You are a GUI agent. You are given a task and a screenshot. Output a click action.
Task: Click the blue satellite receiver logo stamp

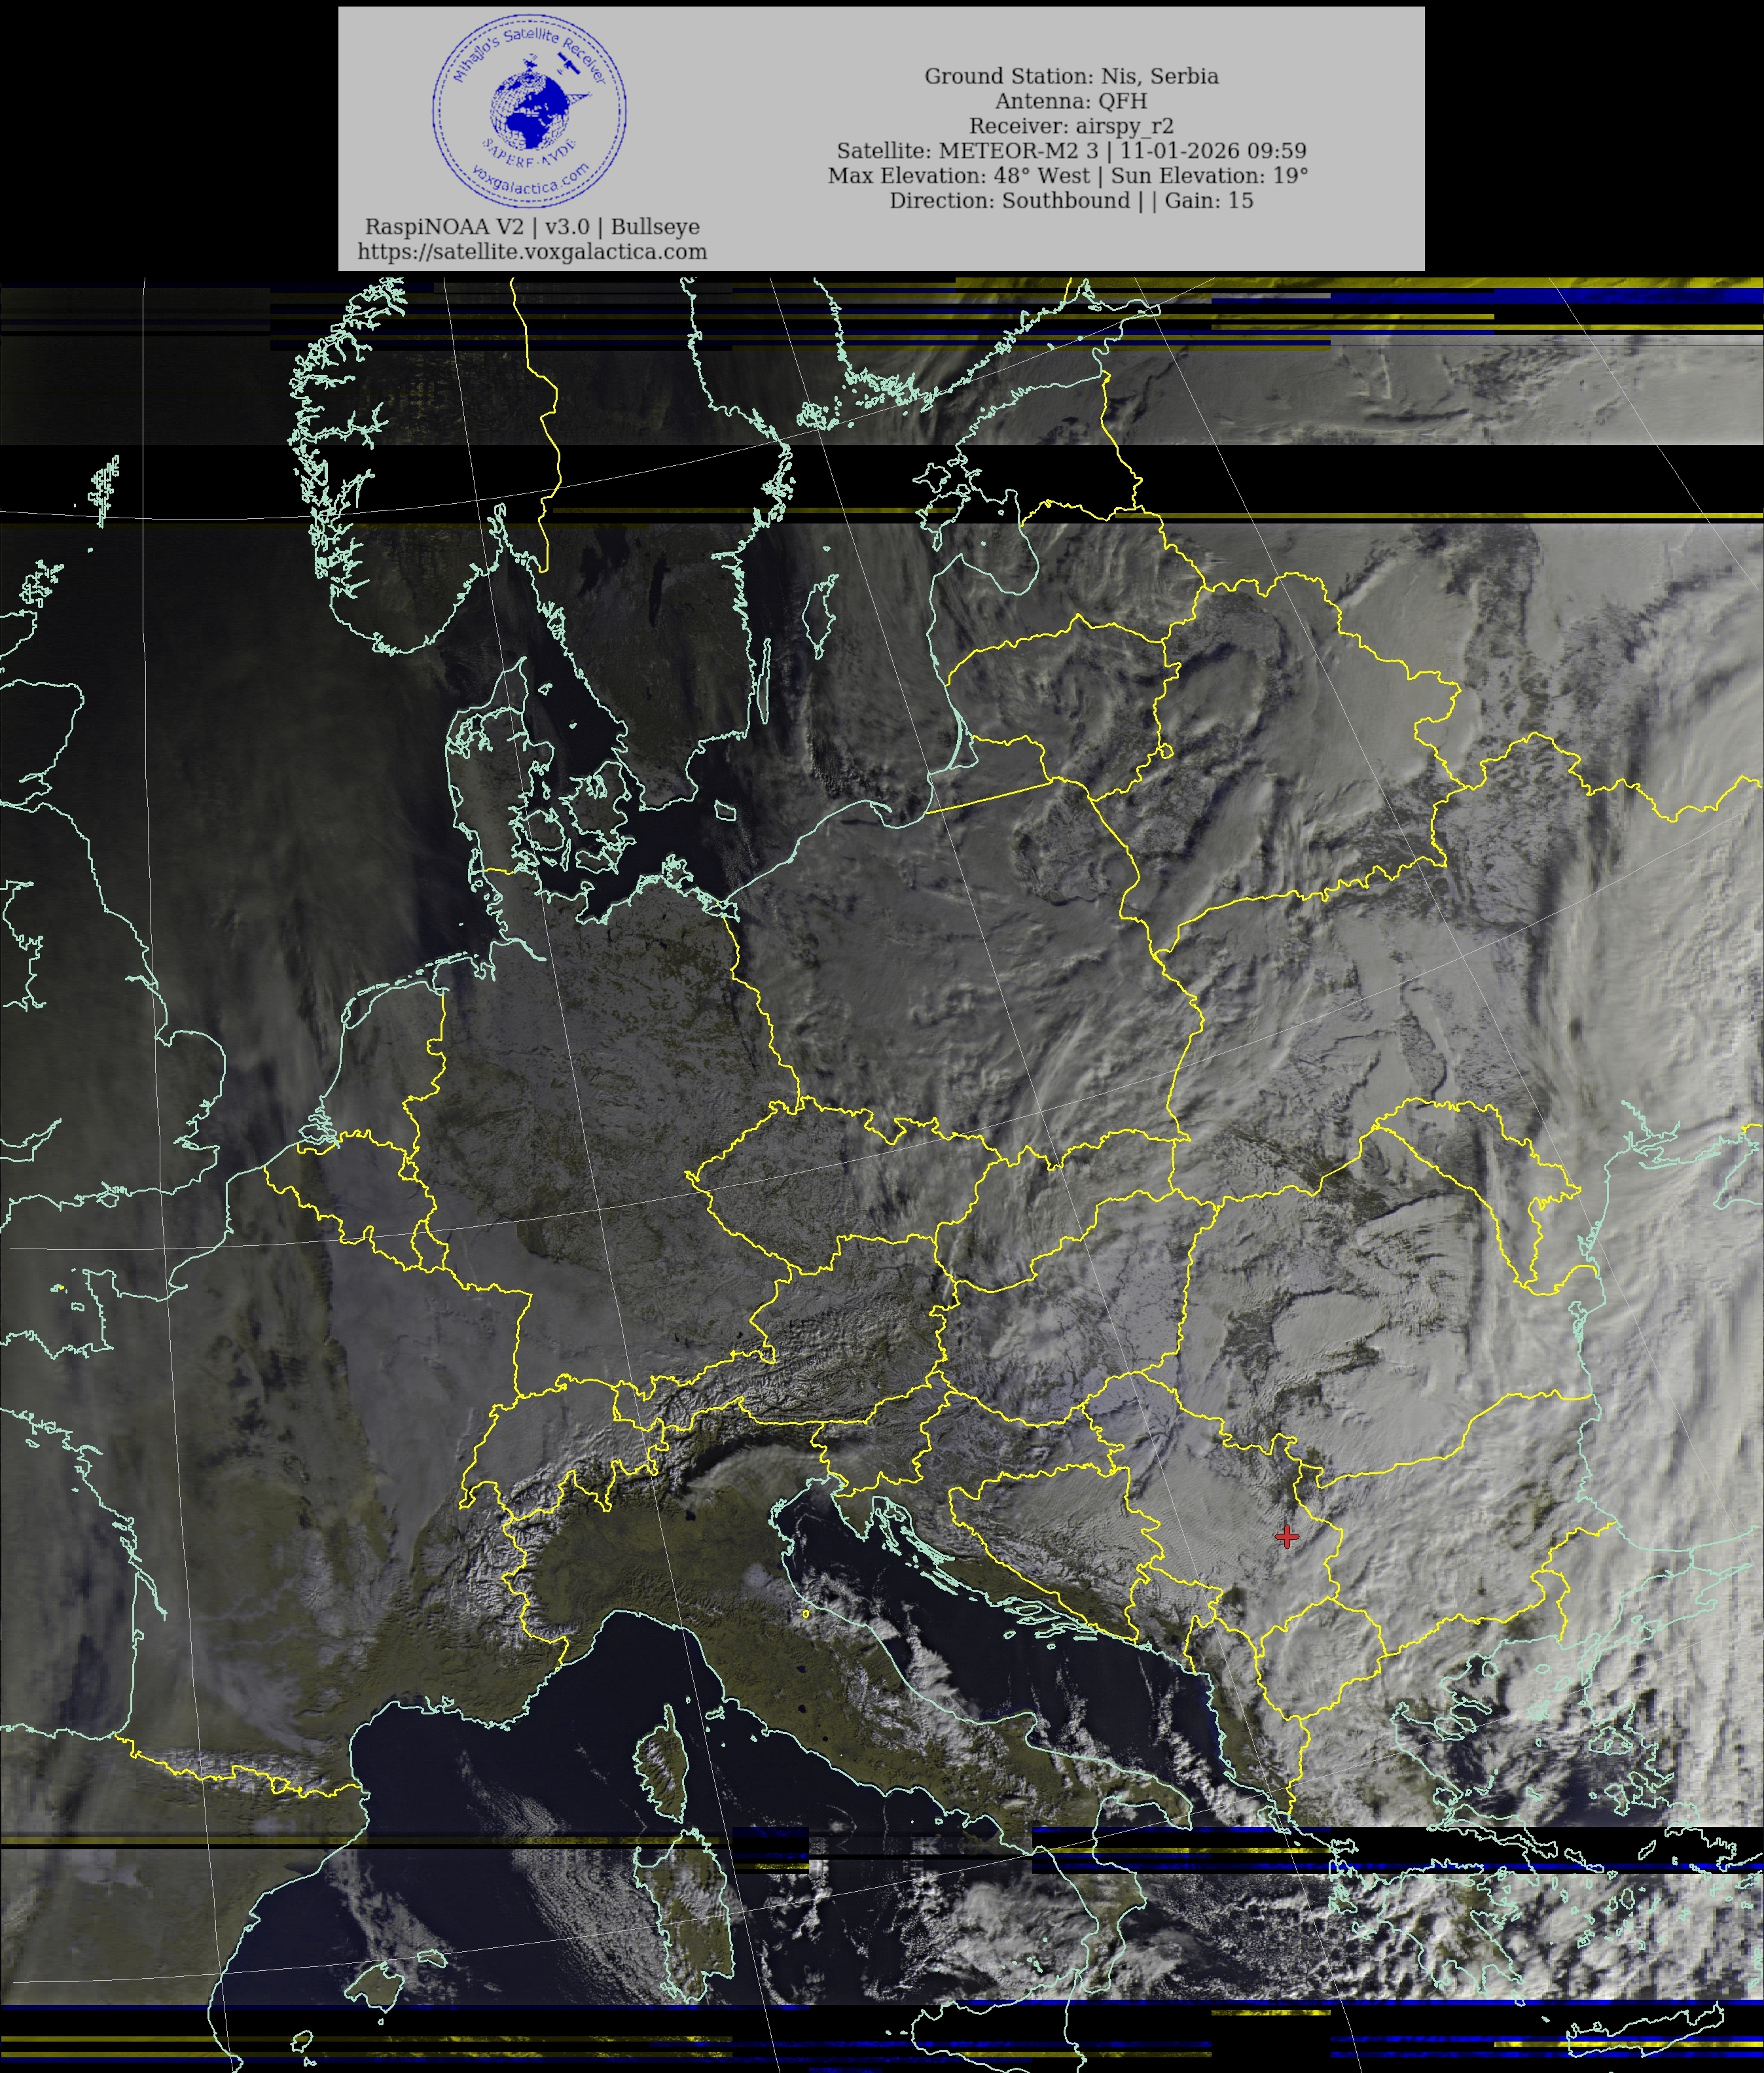tap(529, 114)
